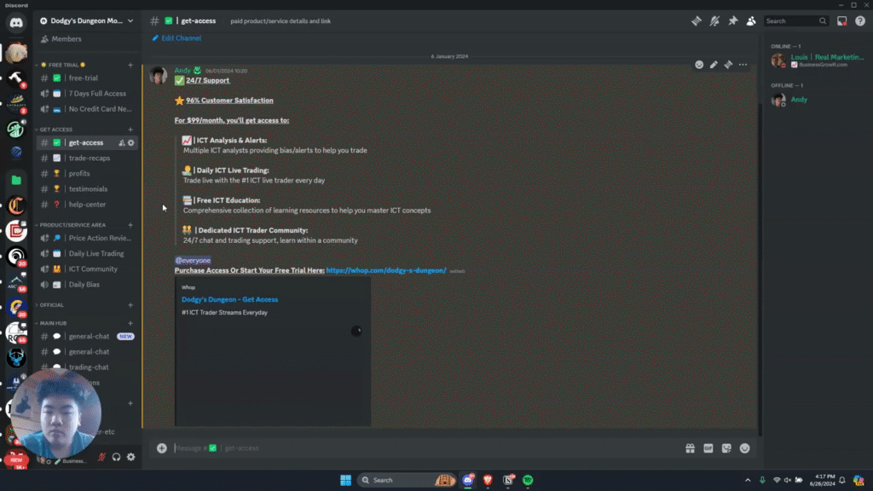This screenshot has height=491, width=873.
Task: Edit the message with the pencil icon
Action: [x=714, y=64]
